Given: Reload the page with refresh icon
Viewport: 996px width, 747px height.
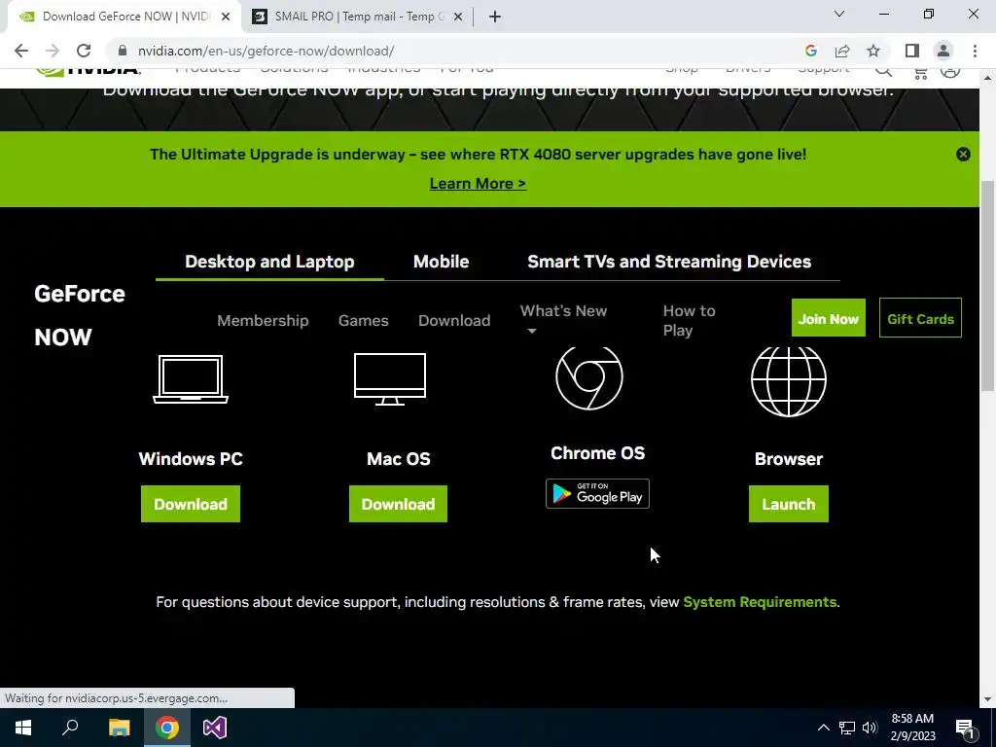Looking at the screenshot, I should click(84, 51).
